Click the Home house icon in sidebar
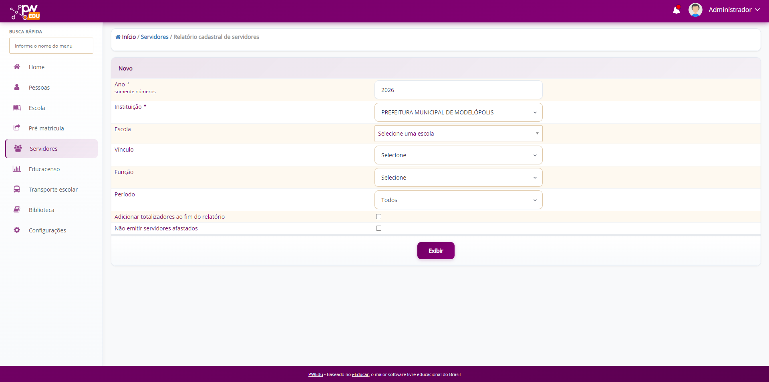769x382 pixels. pyautogui.click(x=17, y=67)
